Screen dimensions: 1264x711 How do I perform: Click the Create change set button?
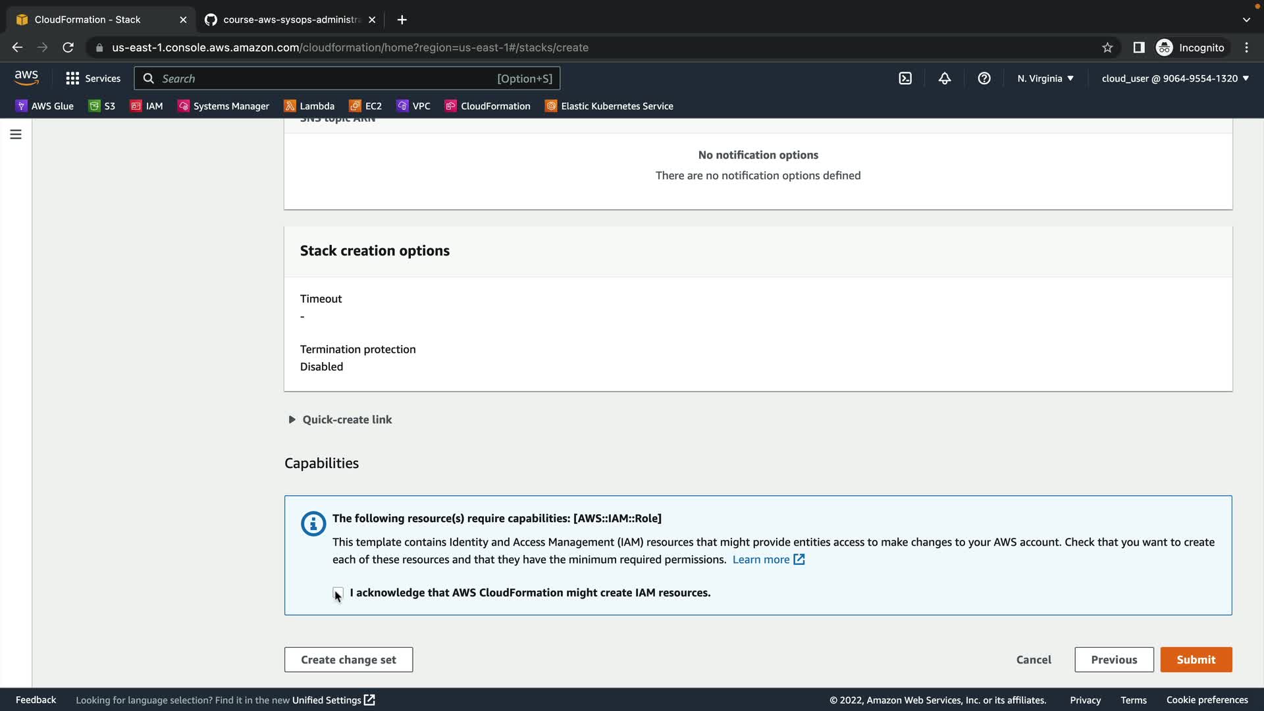348,660
